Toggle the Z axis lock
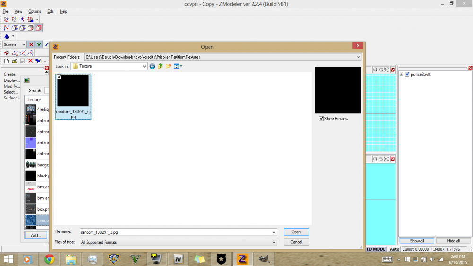The width and height of the screenshot is (473, 266). 47,44
